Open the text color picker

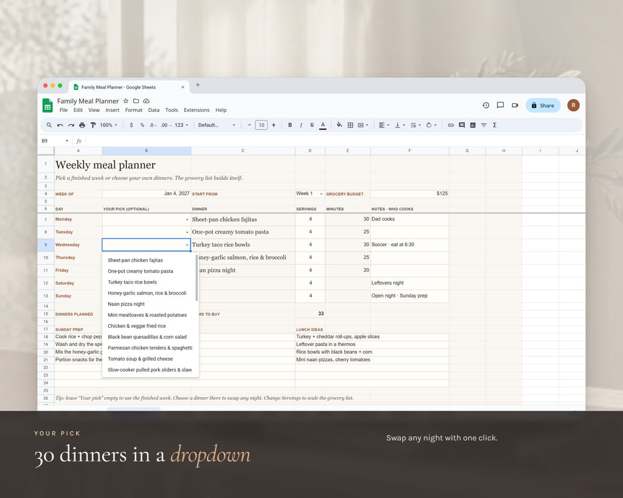pos(323,125)
